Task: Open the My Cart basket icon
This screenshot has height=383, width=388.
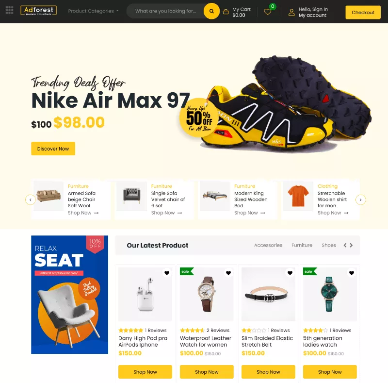Action: [x=226, y=12]
